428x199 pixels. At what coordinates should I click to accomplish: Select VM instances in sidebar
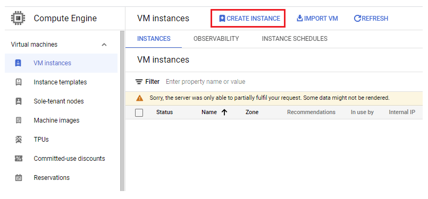pos(61,63)
